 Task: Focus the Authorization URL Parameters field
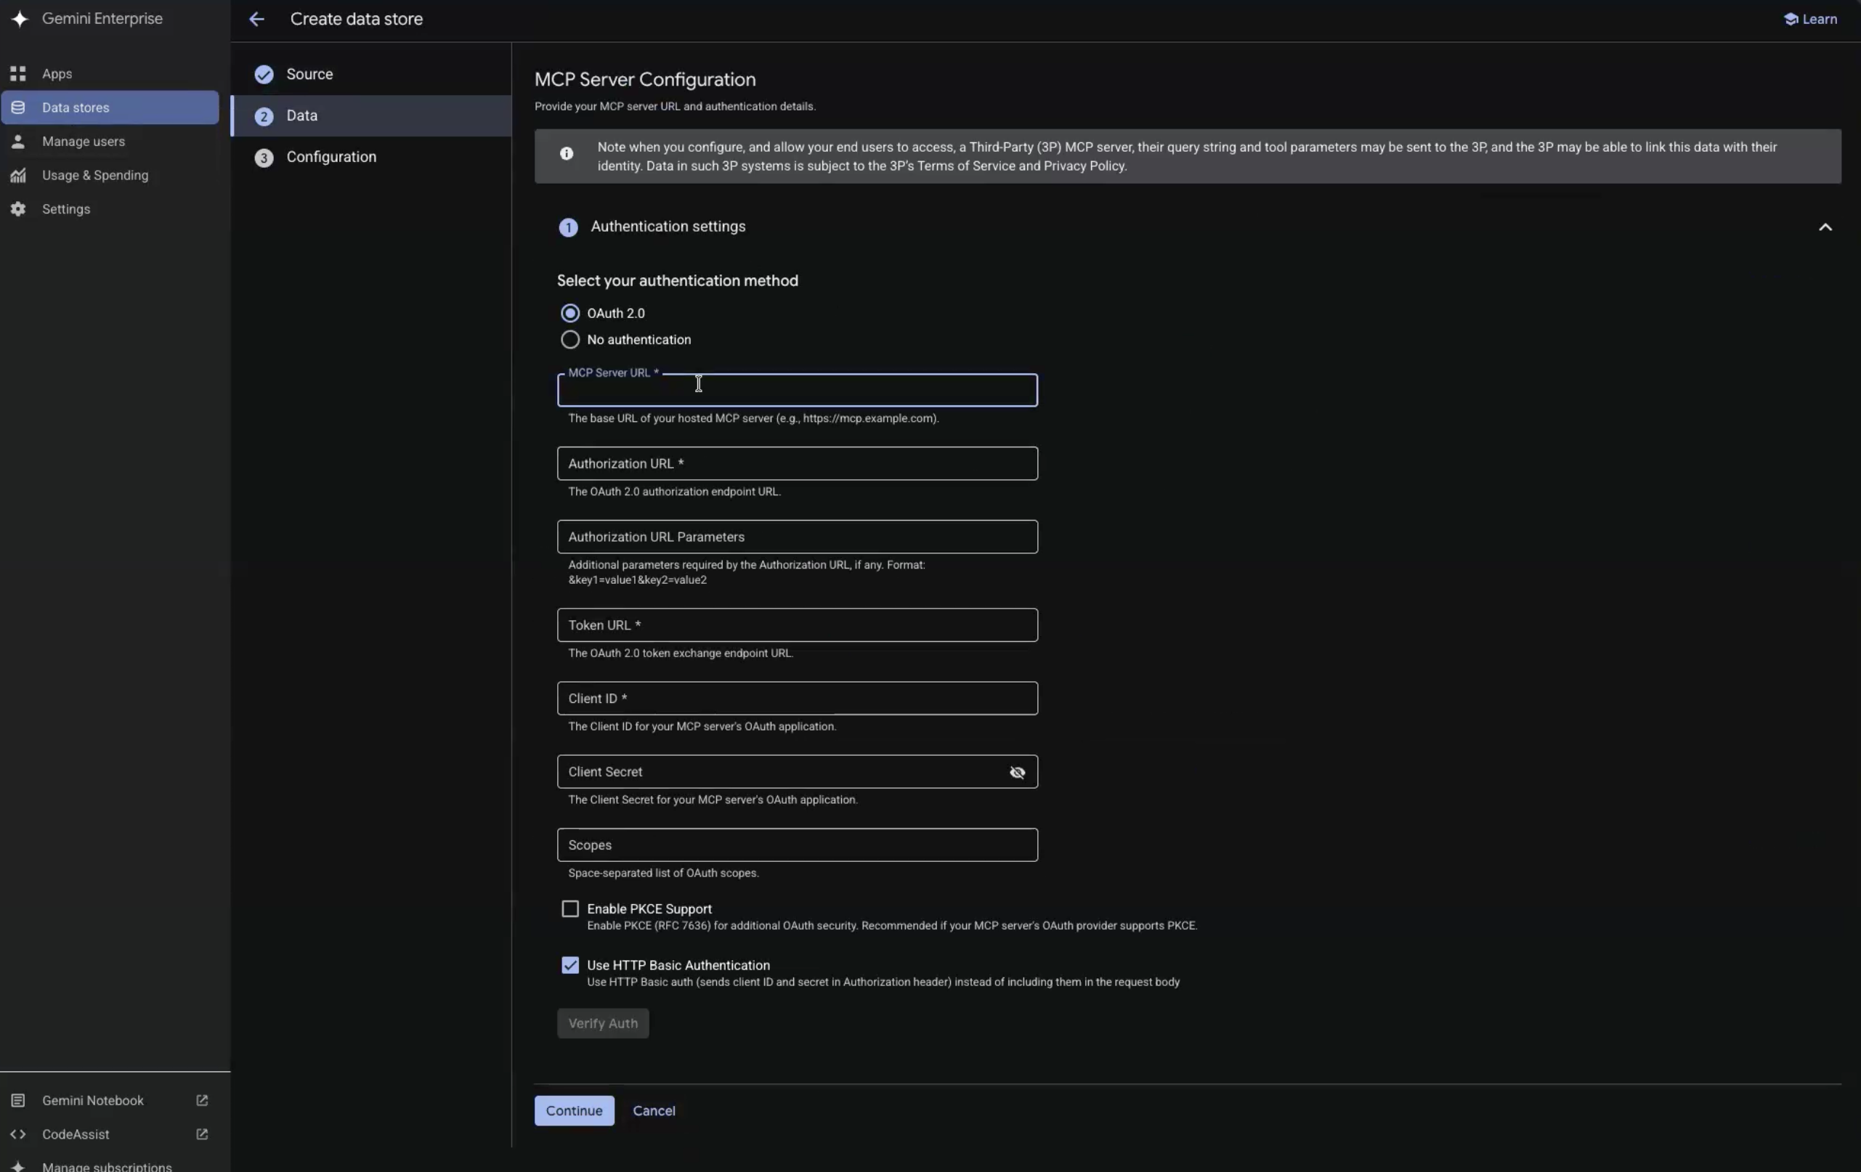pos(798,537)
